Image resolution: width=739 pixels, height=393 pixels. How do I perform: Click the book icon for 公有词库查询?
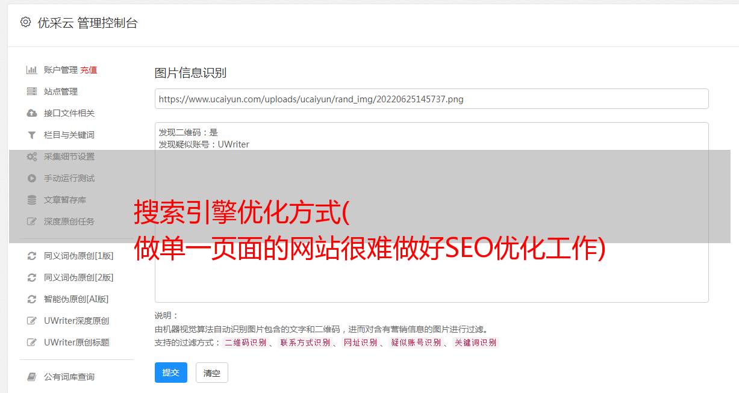click(32, 377)
